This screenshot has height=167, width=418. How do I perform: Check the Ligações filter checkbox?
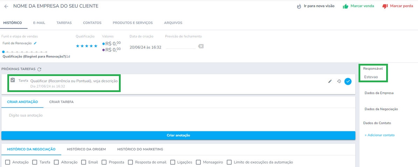[x=173, y=162]
